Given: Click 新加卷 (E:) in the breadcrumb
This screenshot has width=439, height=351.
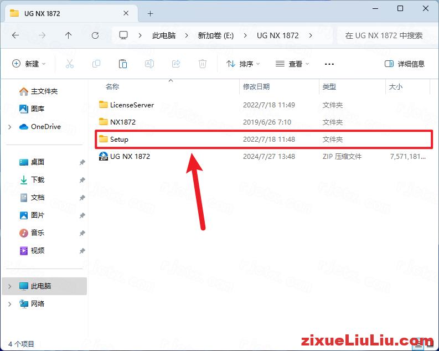Looking at the screenshot, I should click(215, 35).
